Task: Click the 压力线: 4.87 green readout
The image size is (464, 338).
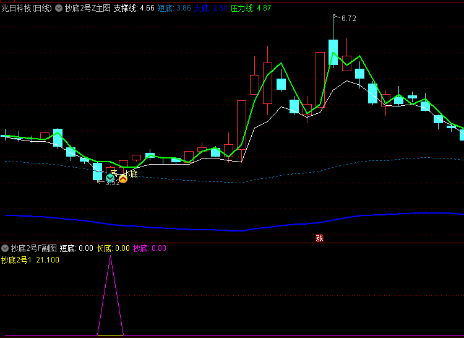Action: (x=251, y=8)
